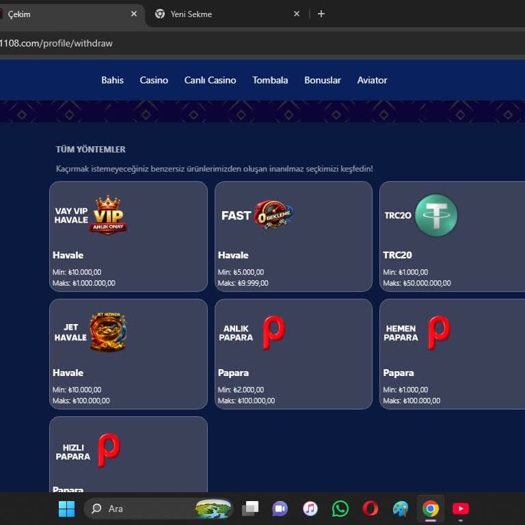Open Bonuslar in the navigation
Screen dimensions: 525x525
point(323,81)
